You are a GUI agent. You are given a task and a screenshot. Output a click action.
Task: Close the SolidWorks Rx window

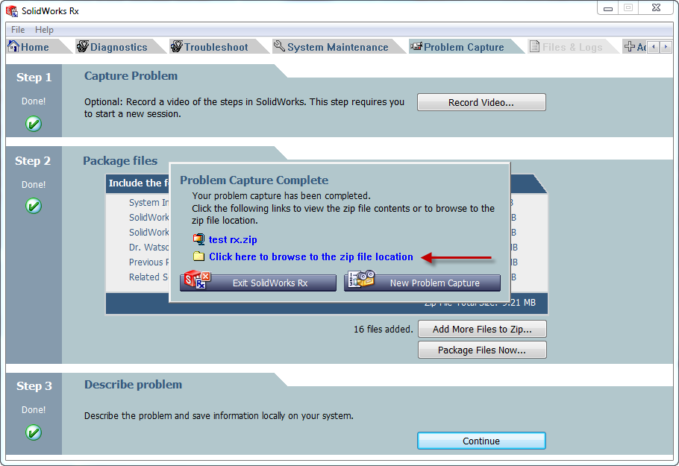pyautogui.click(x=657, y=7)
